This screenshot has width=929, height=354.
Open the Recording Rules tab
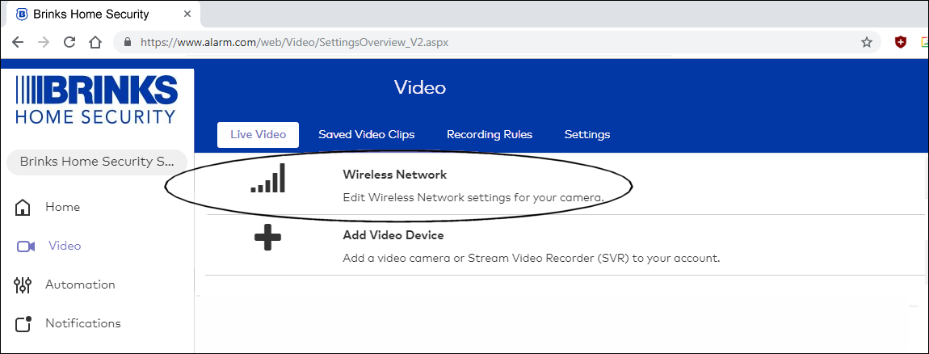pyautogui.click(x=490, y=135)
